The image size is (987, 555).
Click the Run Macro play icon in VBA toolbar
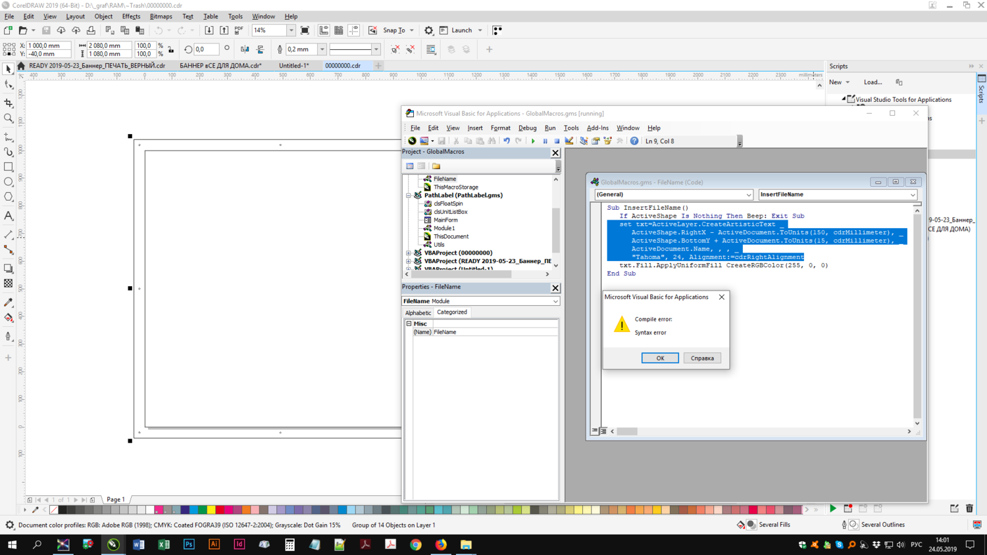pyautogui.click(x=533, y=141)
